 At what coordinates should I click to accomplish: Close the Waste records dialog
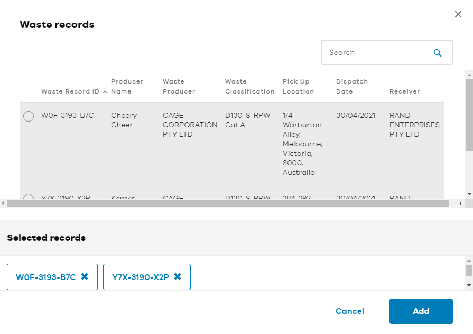coord(458,14)
